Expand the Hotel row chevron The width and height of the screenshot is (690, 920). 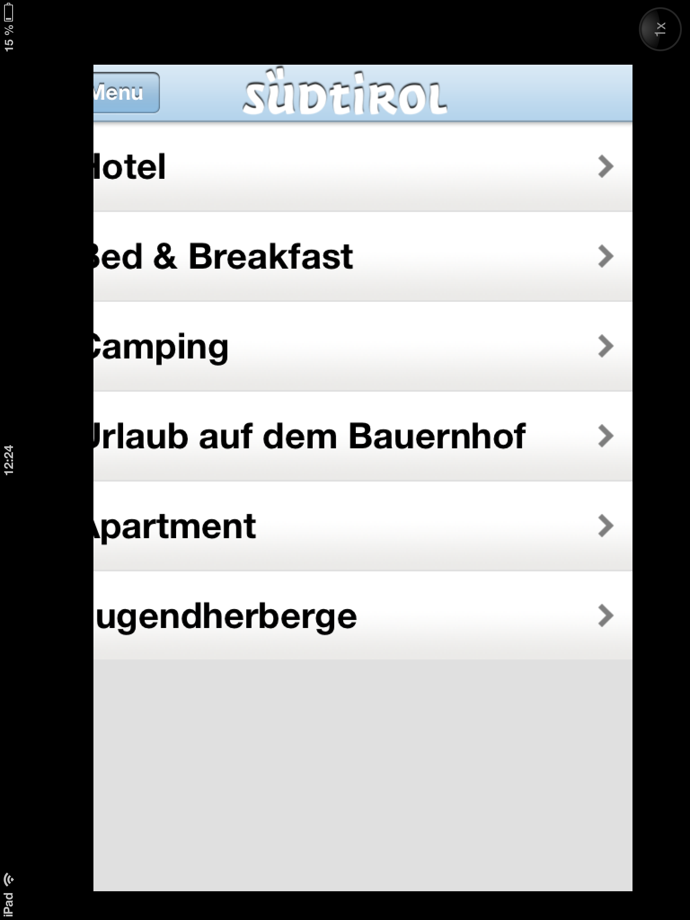(x=606, y=167)
